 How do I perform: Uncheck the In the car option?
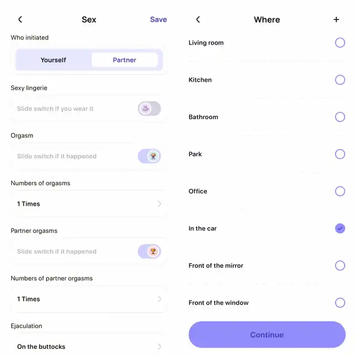(x=340, y=229)
